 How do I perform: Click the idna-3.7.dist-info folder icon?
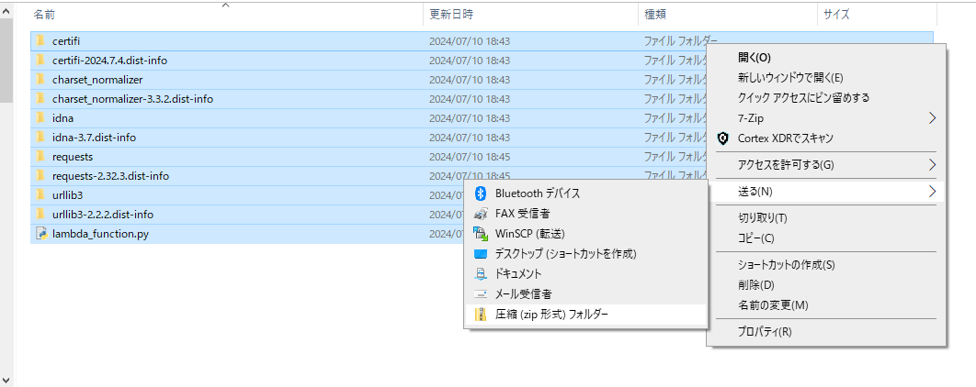tap(41, 138)
